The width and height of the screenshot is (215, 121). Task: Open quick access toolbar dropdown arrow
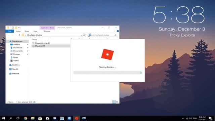point(19,28)
